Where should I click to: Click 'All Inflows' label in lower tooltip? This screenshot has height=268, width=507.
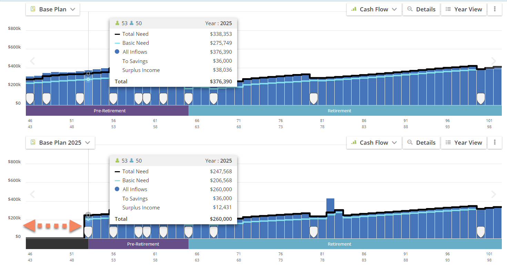135,189
